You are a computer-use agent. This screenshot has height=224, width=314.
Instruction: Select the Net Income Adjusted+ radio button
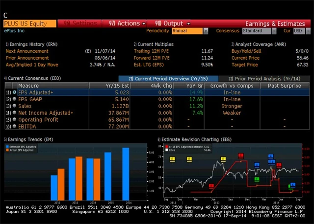[x=15, y=113]
